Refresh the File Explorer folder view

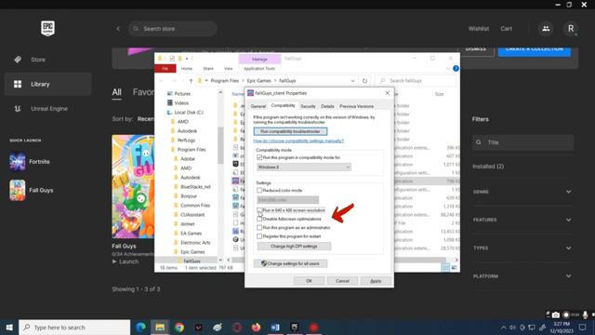364,81
